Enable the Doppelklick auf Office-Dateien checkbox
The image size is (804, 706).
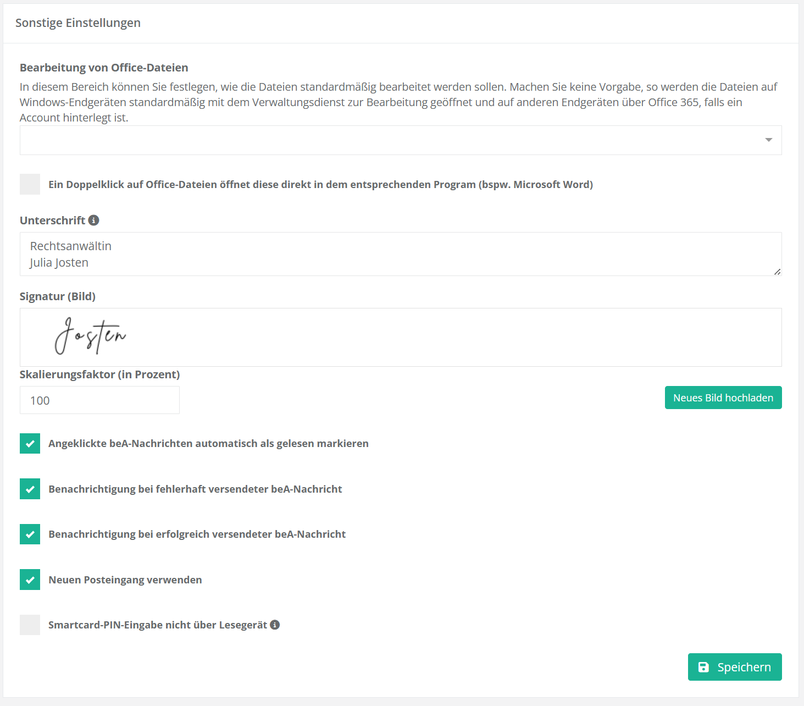click(x=30, y=184)
